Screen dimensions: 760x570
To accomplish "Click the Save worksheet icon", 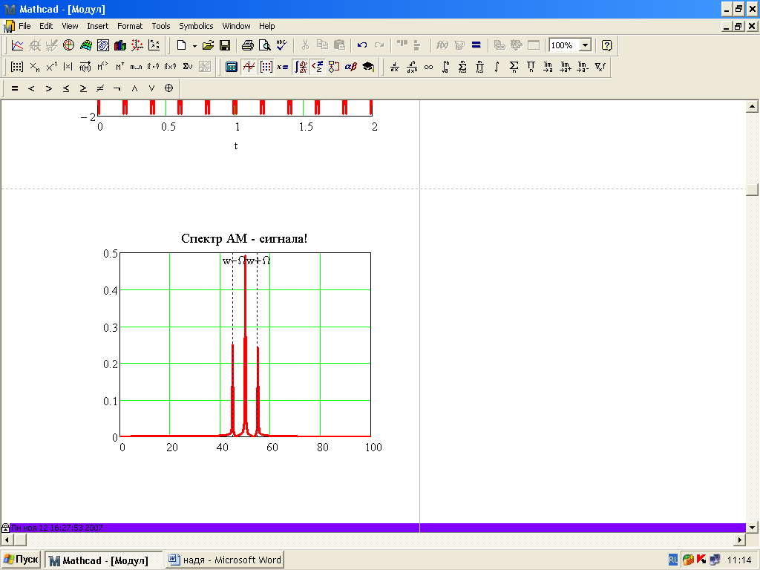I will [225, 45].
